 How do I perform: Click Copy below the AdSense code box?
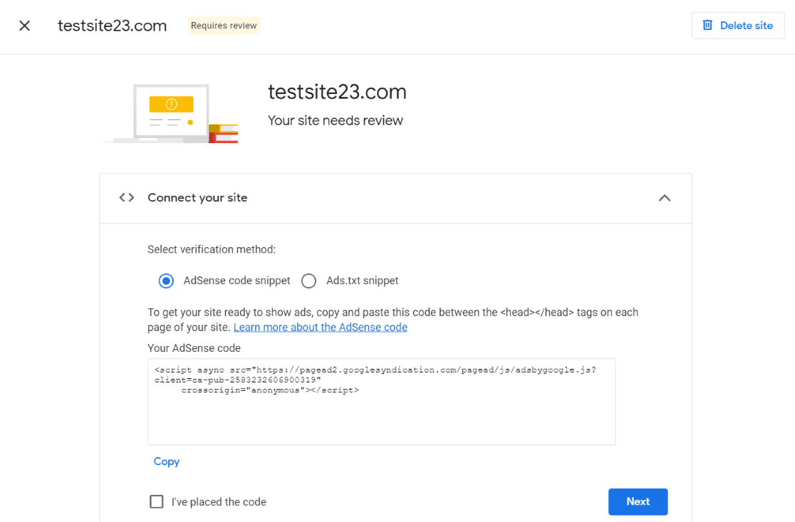point(166,461)
